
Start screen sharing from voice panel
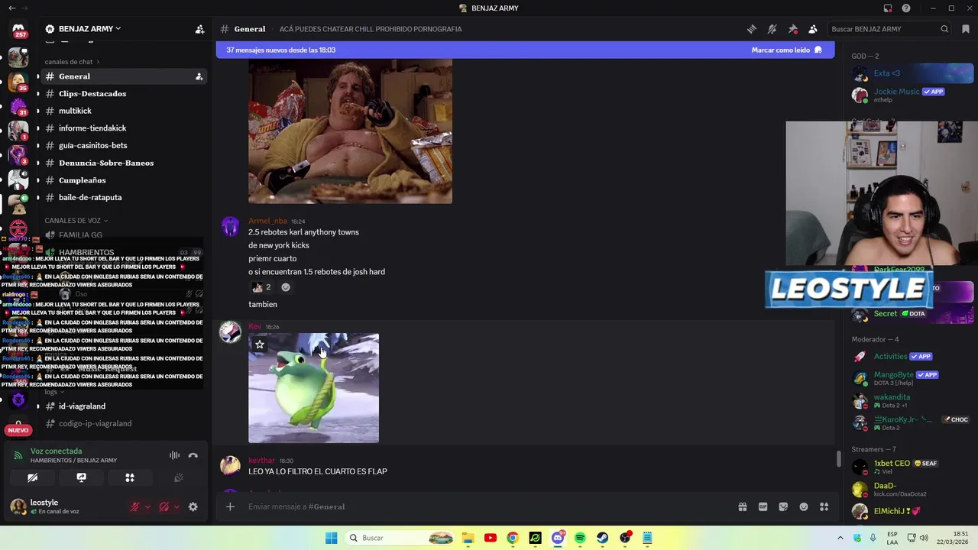click(82, 477)
